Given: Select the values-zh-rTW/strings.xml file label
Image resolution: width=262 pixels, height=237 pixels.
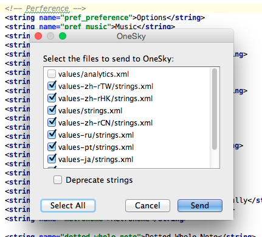Looking at the screenshot, I should pos(106,87).
